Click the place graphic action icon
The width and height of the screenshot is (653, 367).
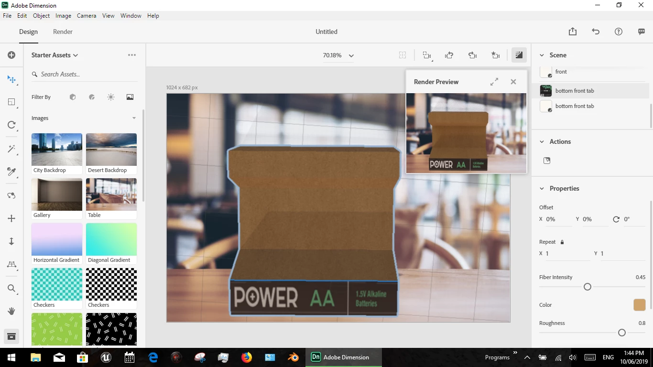click(x=547, y=161)
